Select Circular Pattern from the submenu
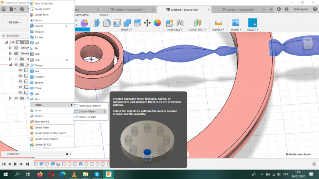Screen dimensions: 319x179 point(87,111)
